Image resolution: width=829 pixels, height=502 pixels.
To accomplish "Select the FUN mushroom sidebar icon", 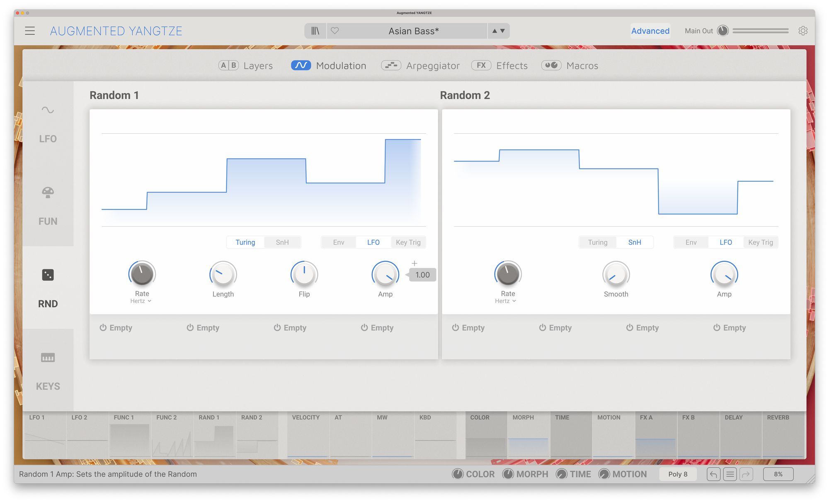I will [48, 192].
